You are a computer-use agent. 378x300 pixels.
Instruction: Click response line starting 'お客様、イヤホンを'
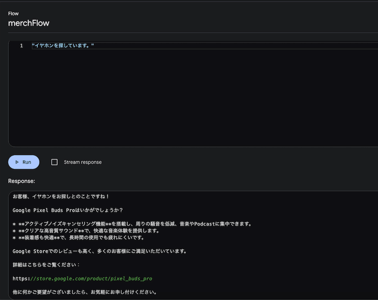61,197
